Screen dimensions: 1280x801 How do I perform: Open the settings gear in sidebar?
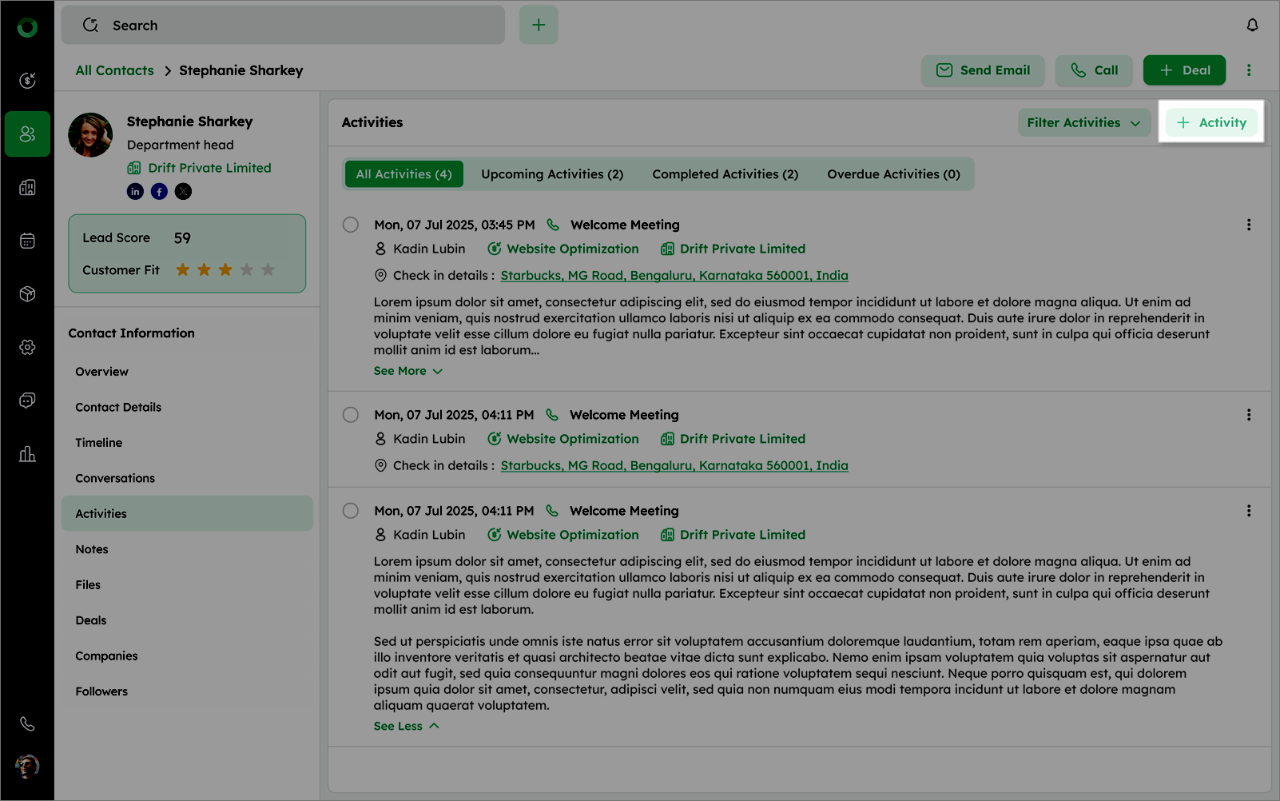27,347
